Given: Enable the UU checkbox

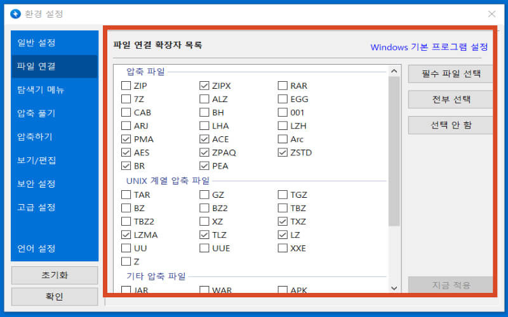Looking at the screenshot, I should [x=126, y=248].
